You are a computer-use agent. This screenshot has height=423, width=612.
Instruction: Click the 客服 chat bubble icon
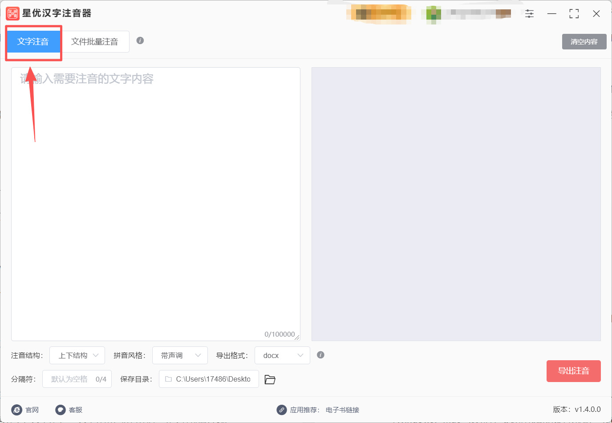[59, 410]
